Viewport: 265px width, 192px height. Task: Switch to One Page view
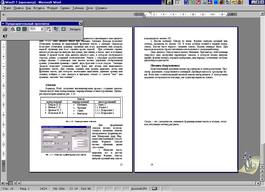coord(19,29)
